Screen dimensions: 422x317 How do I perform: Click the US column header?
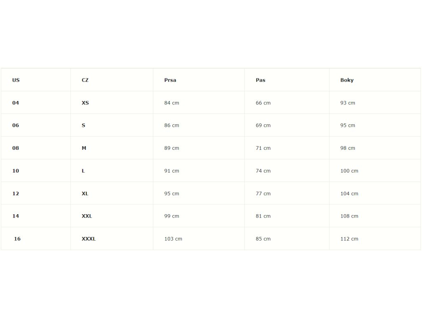tap(16, 80)
